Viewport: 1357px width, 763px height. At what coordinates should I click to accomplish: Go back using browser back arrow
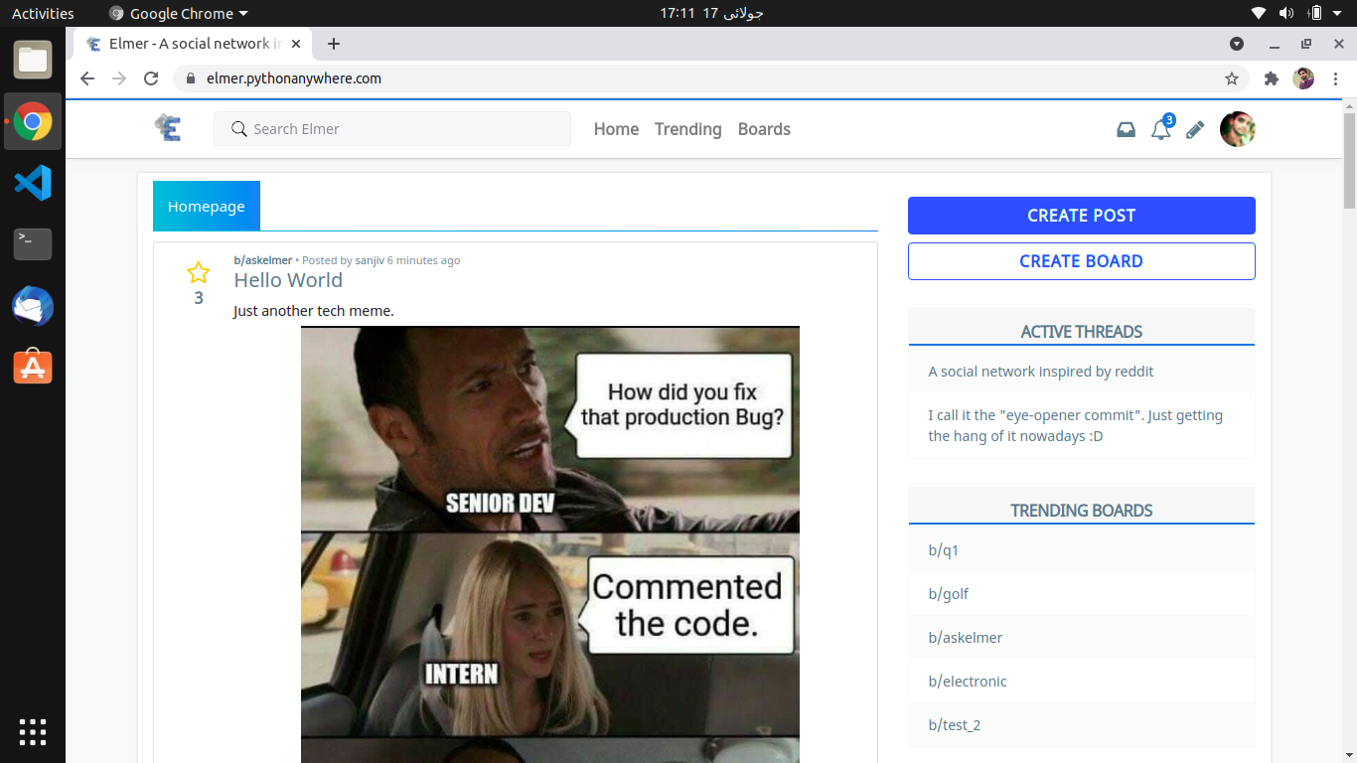pyautogui.click(x=87, y=78)
